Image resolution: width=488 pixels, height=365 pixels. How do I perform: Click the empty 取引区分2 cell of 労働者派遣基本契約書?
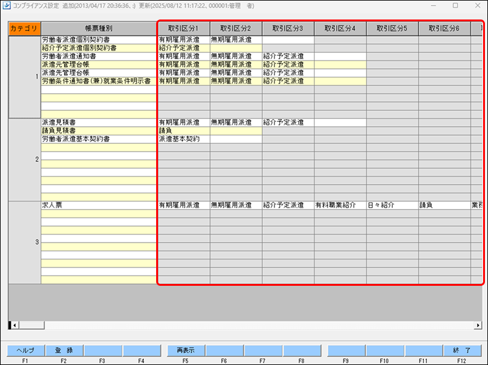click(x=236, y=139)
